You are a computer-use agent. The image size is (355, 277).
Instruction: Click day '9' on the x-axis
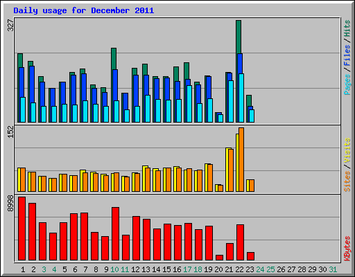(106, 269)
